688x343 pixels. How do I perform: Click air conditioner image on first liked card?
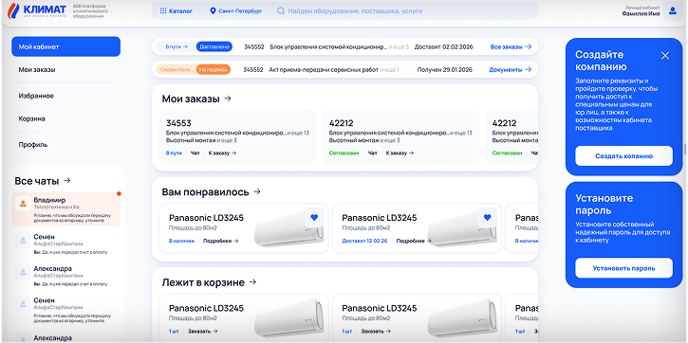[289, 228]
